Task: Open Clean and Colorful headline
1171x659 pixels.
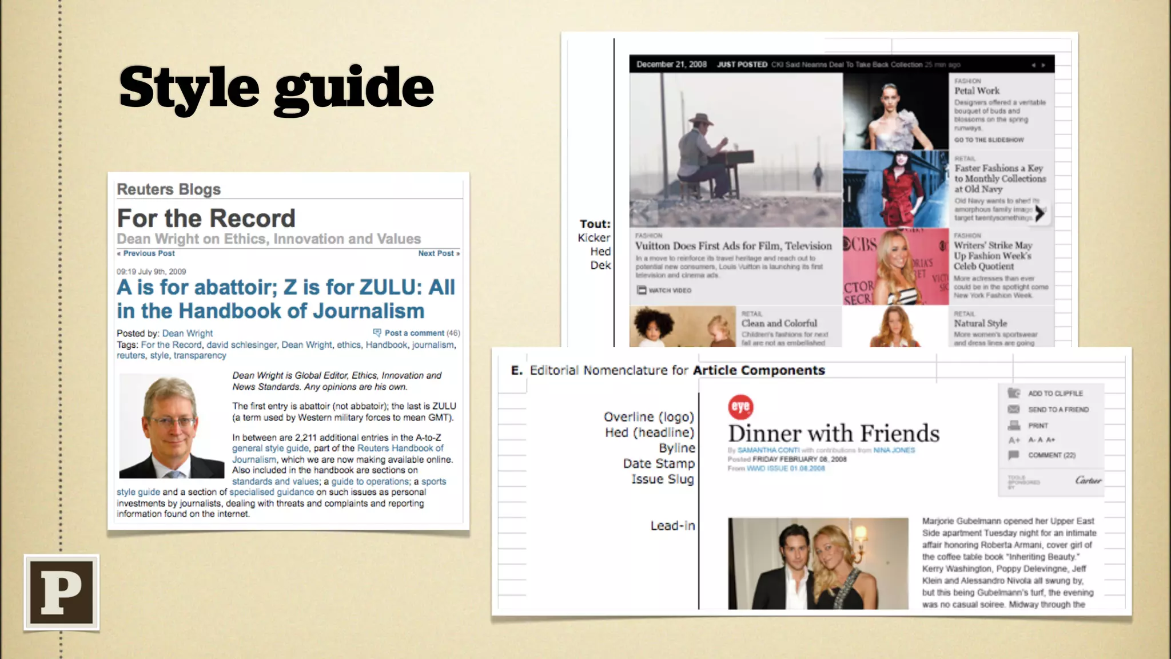Action: click(x=779, y=323)
